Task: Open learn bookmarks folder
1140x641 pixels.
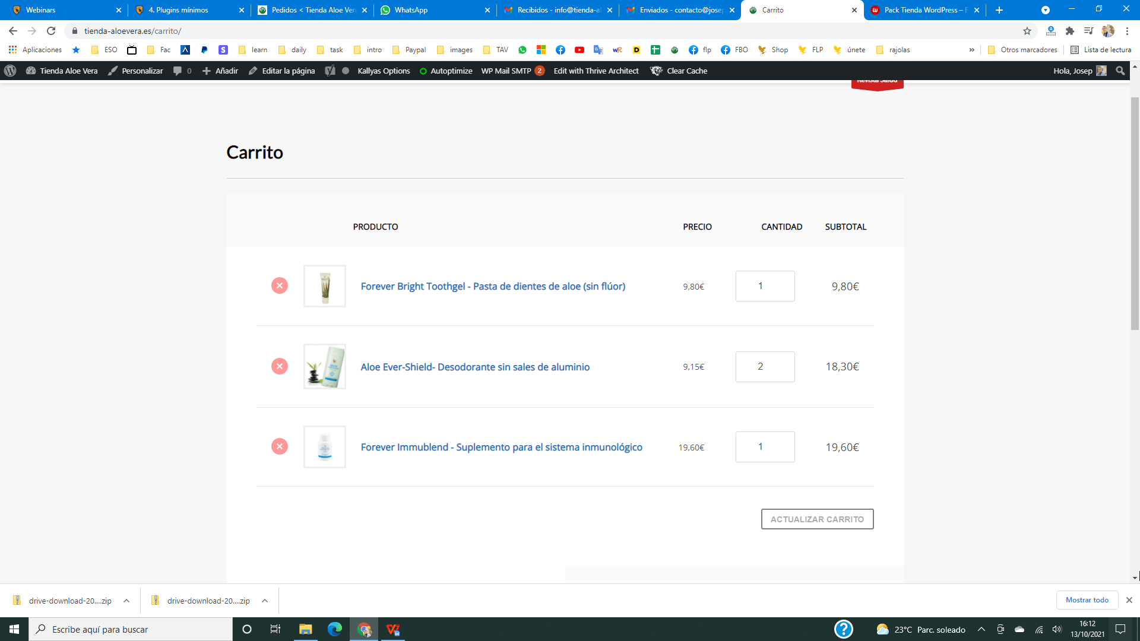Action: point(253,50)
